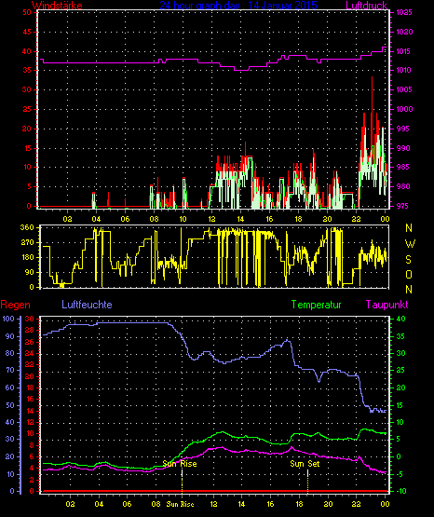Click the 995 value on the pressure axis

pos(402,129)
